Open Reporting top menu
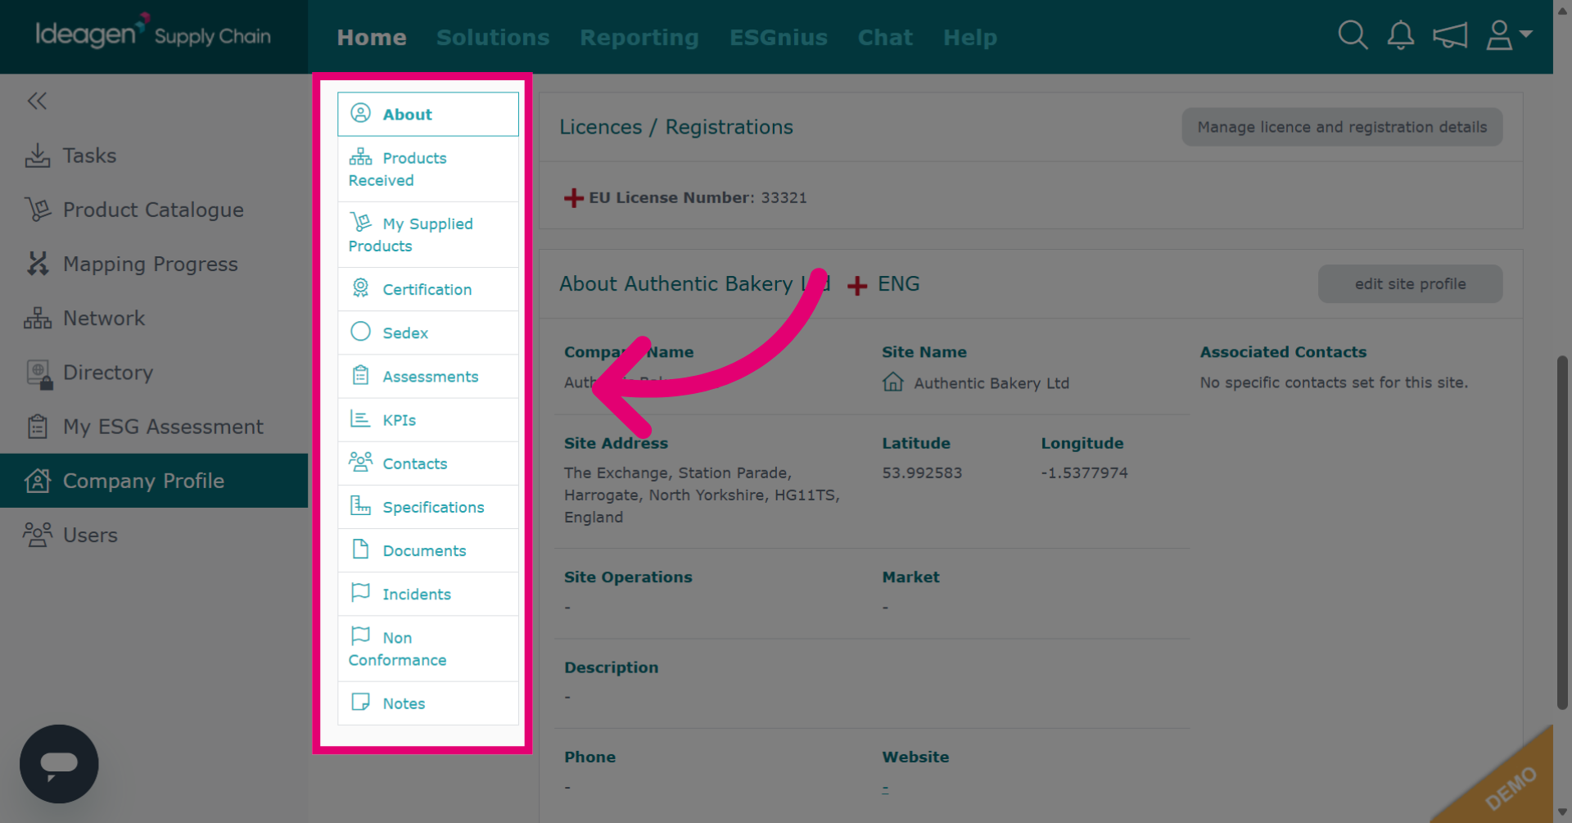This screenshot has height=823, width=1572. coord(639,38)
